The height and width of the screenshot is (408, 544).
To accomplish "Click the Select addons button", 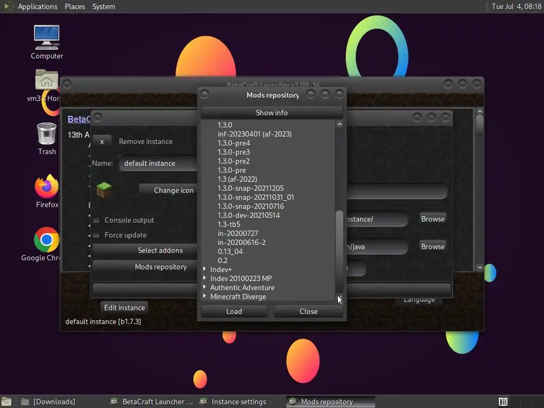I will [145, 251].
